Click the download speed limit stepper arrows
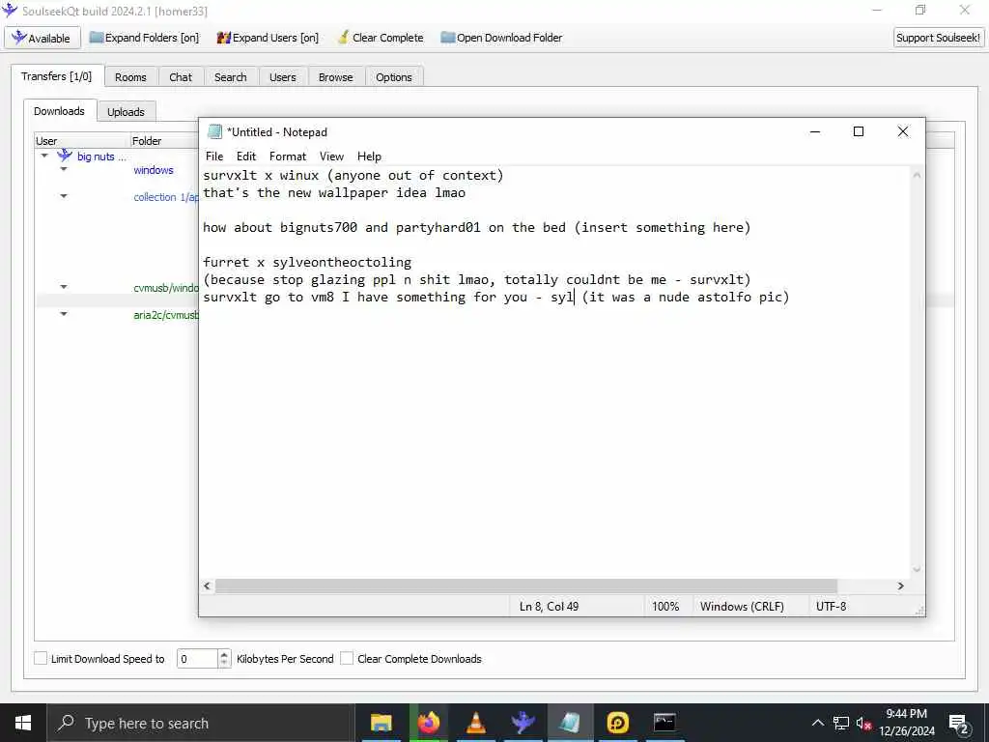 (224, 659)
